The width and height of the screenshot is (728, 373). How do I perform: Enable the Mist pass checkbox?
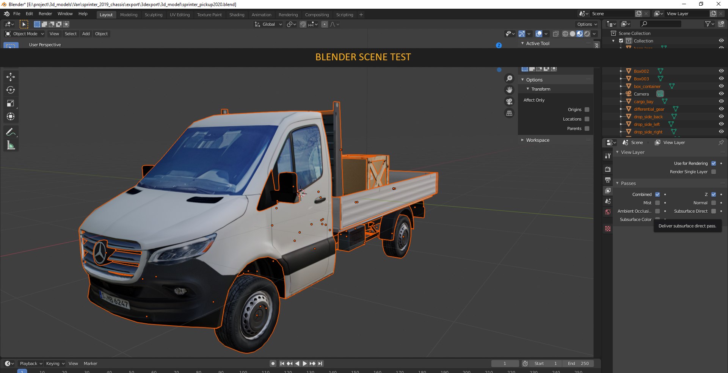pyautogui.click(x=657, y=203)
